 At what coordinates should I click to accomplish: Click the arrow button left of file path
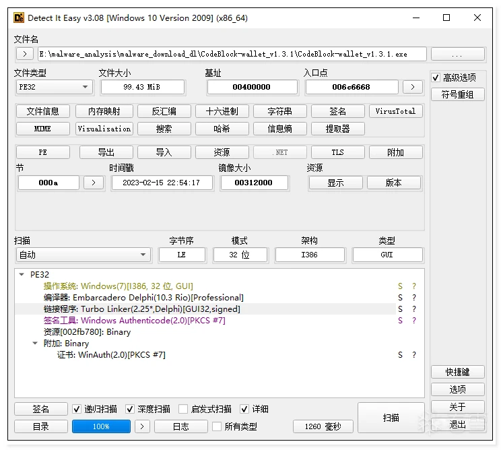(x=25, y=54)
